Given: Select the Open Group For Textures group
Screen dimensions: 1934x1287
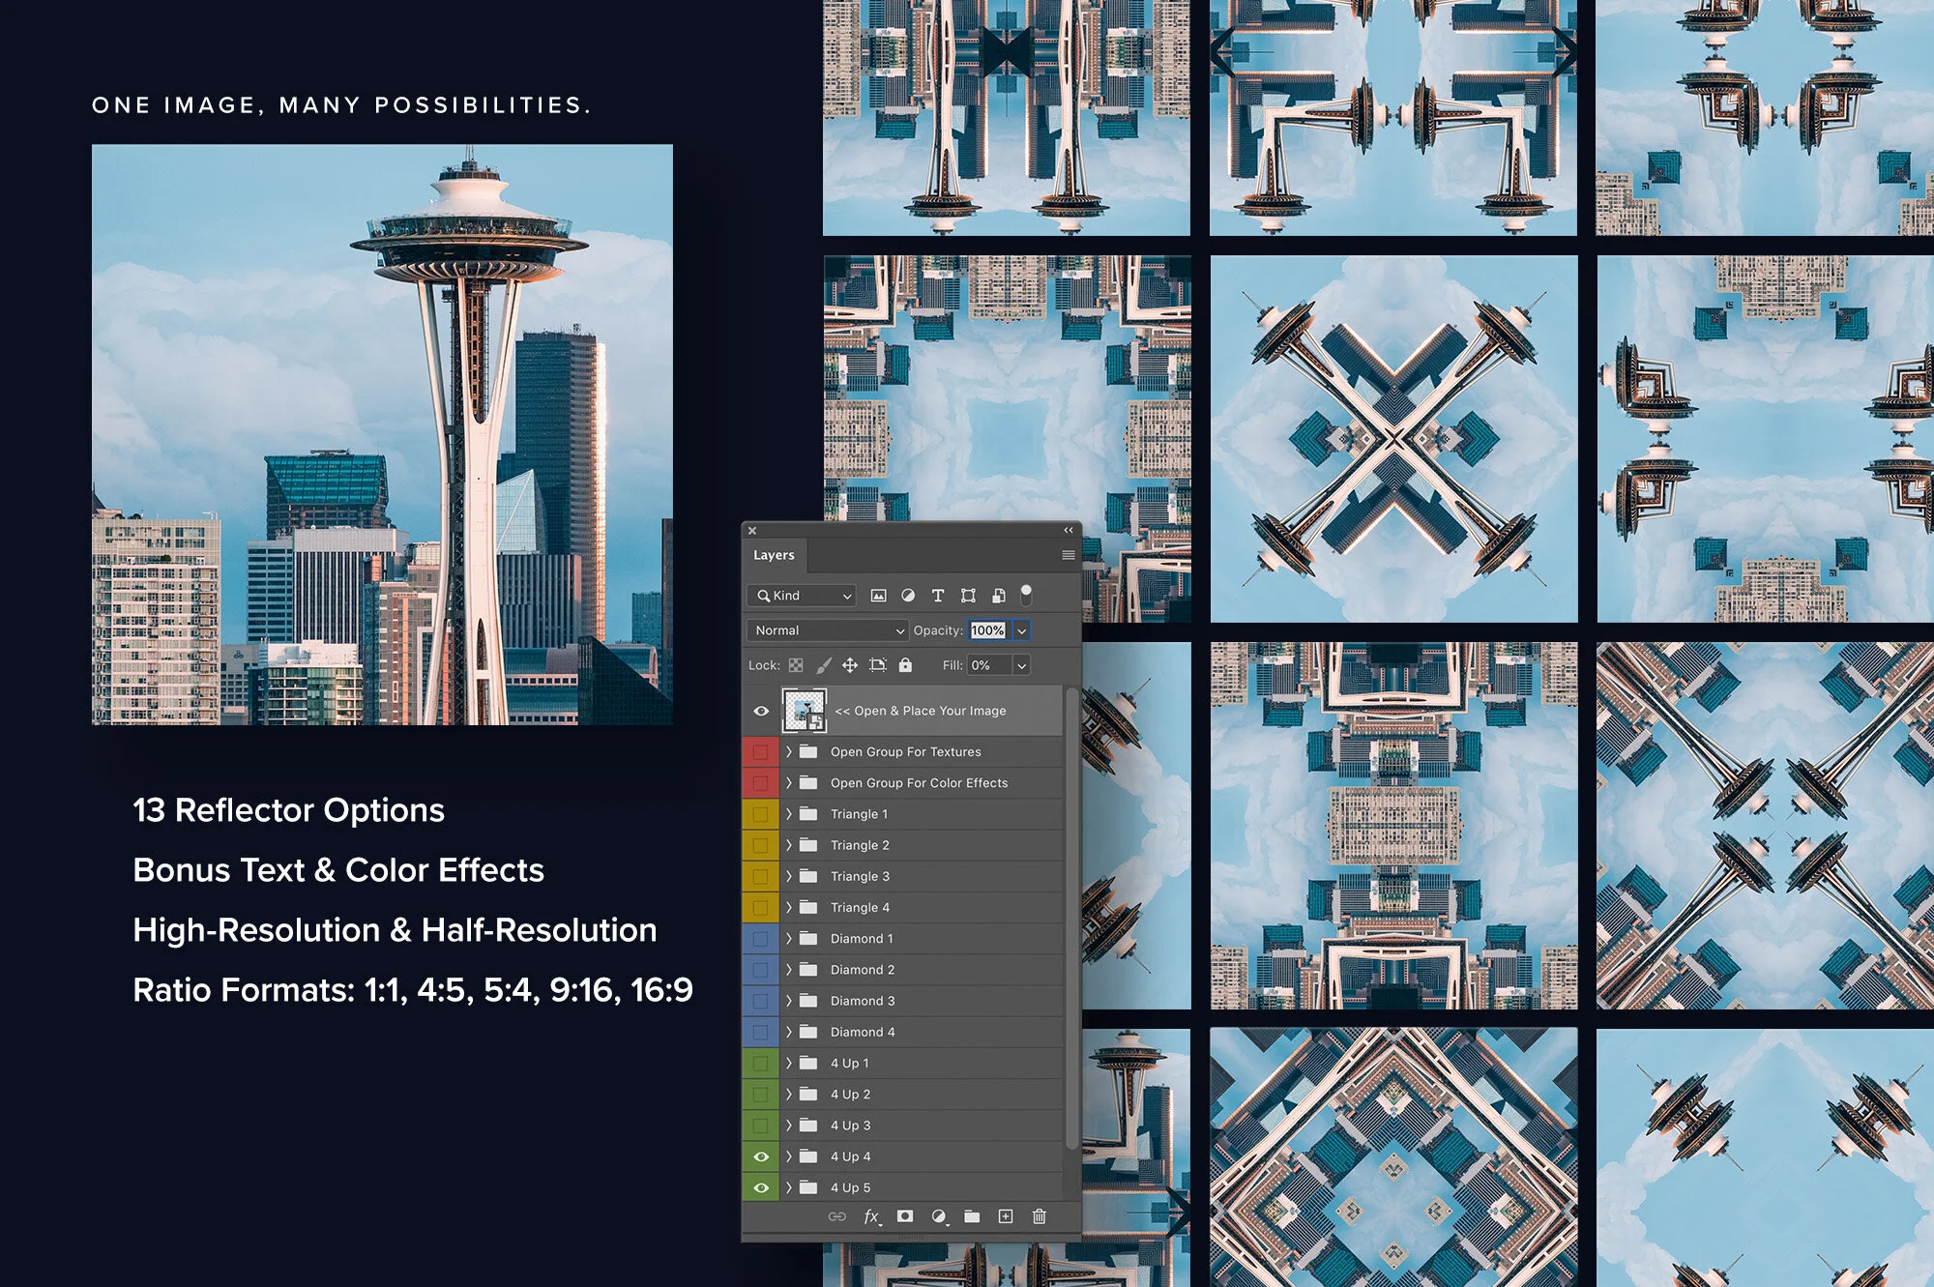Looking at the screenshot, I should click(x=907, y=751).
